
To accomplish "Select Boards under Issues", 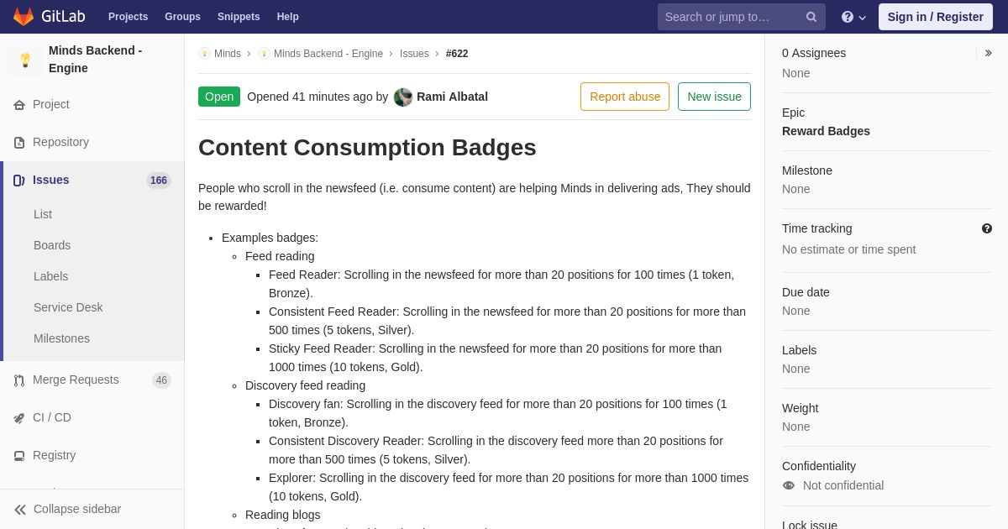I will click(52, 245).
